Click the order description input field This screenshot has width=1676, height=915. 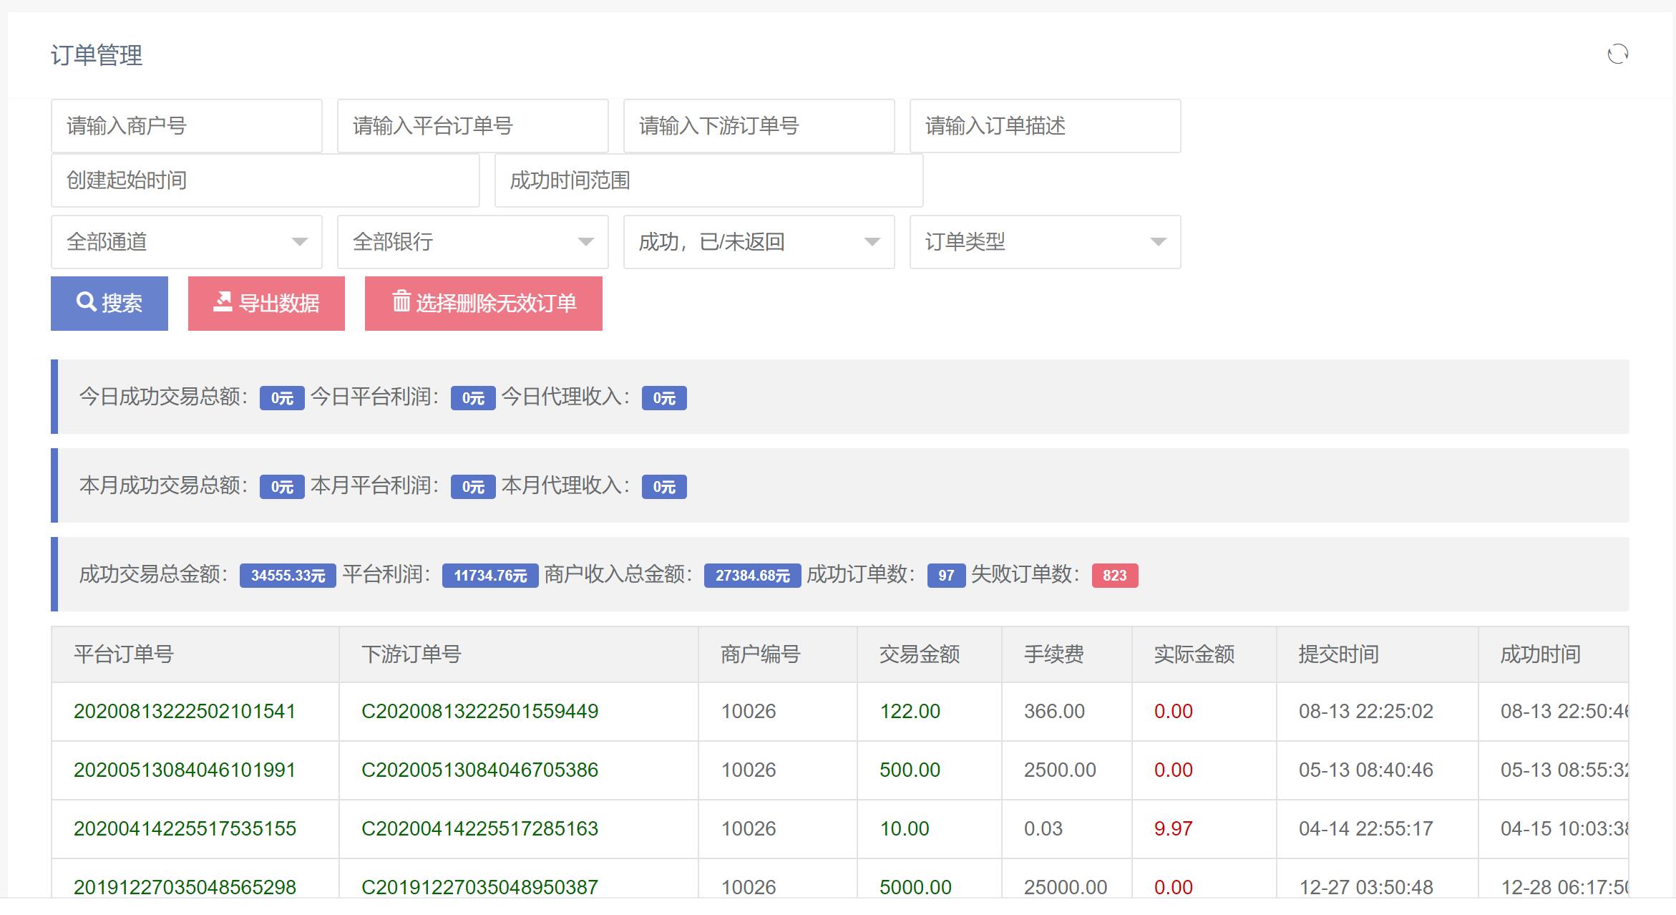(1045, 126)
